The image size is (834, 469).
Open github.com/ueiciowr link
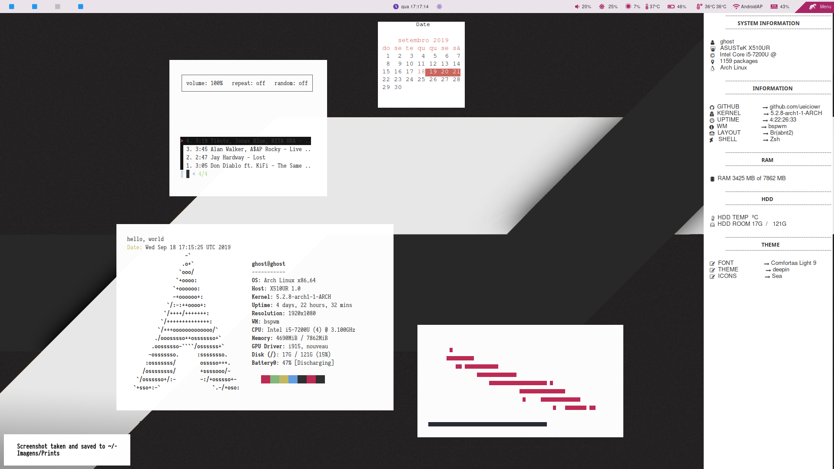click(794, 107)
